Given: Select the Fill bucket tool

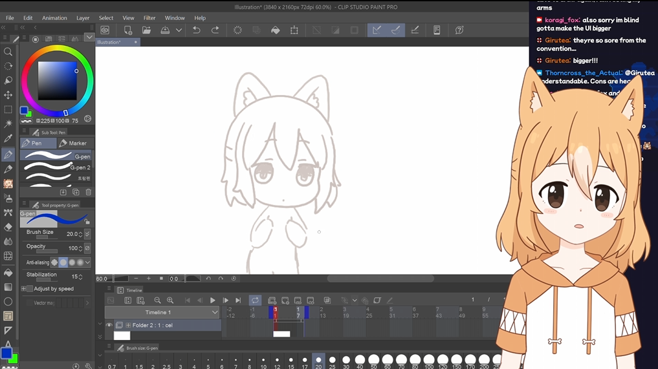Looking at the screenshot, I should point(8,273).
